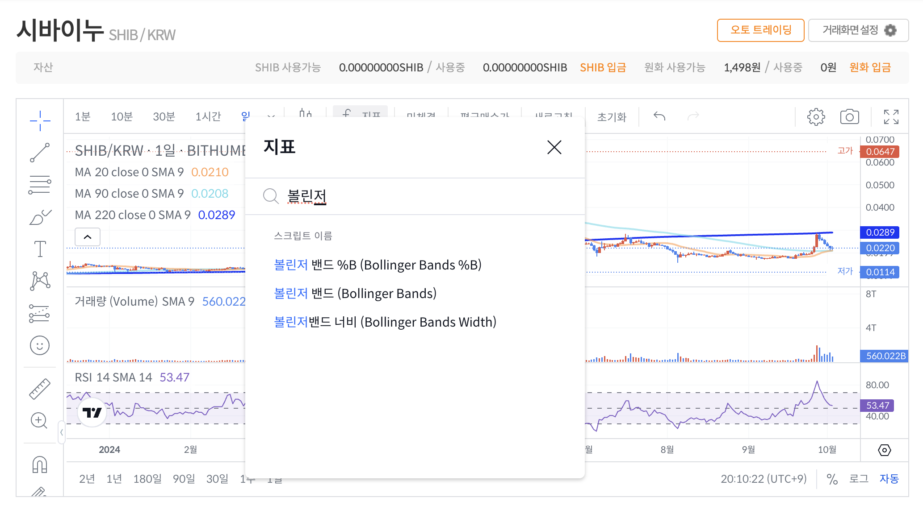
Task: Collapse the left drawing toolbar
Action: click(x=61, y=432)
